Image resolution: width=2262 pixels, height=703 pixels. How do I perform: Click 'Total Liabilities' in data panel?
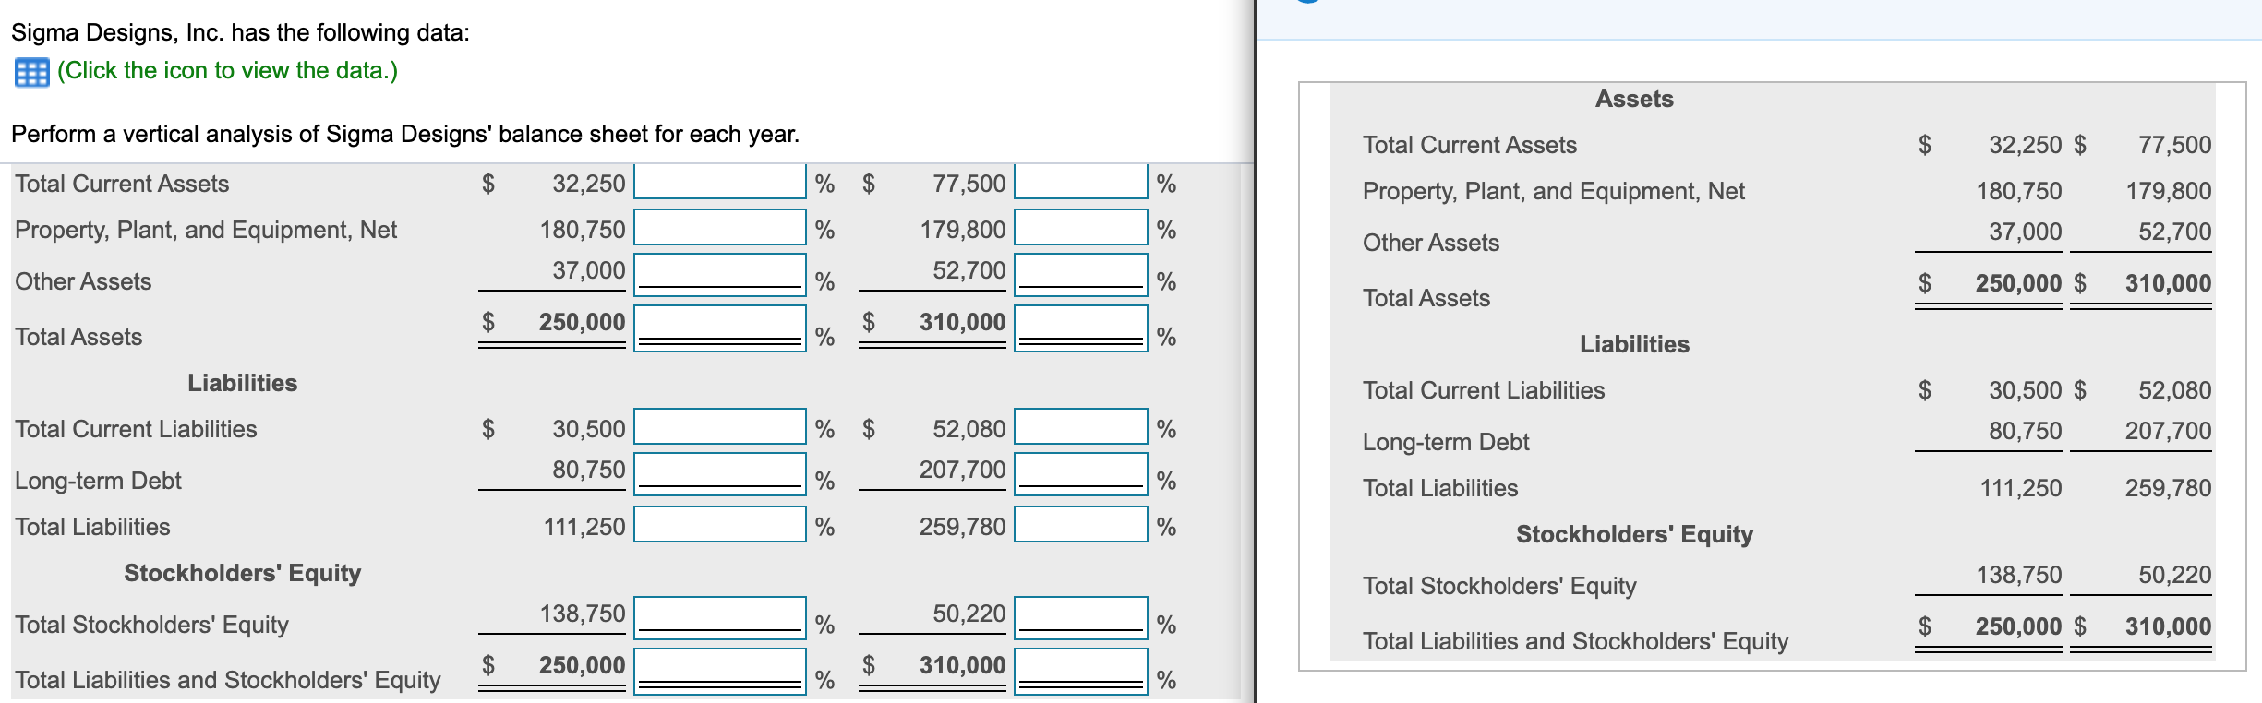pyautogui.click(x=1440, y=488)
